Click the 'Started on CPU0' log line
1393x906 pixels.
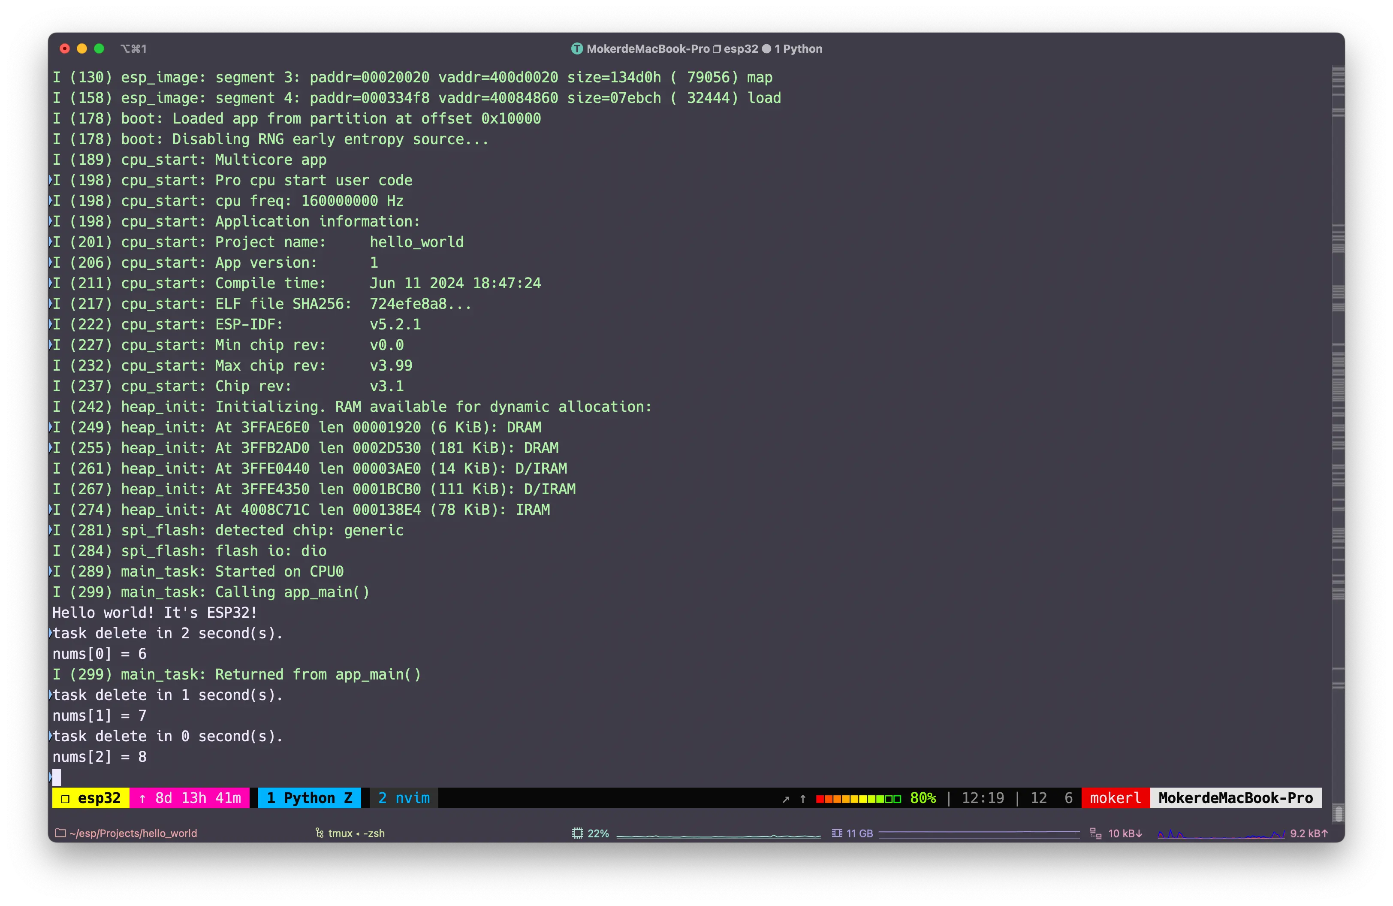(x=198, y=571)
